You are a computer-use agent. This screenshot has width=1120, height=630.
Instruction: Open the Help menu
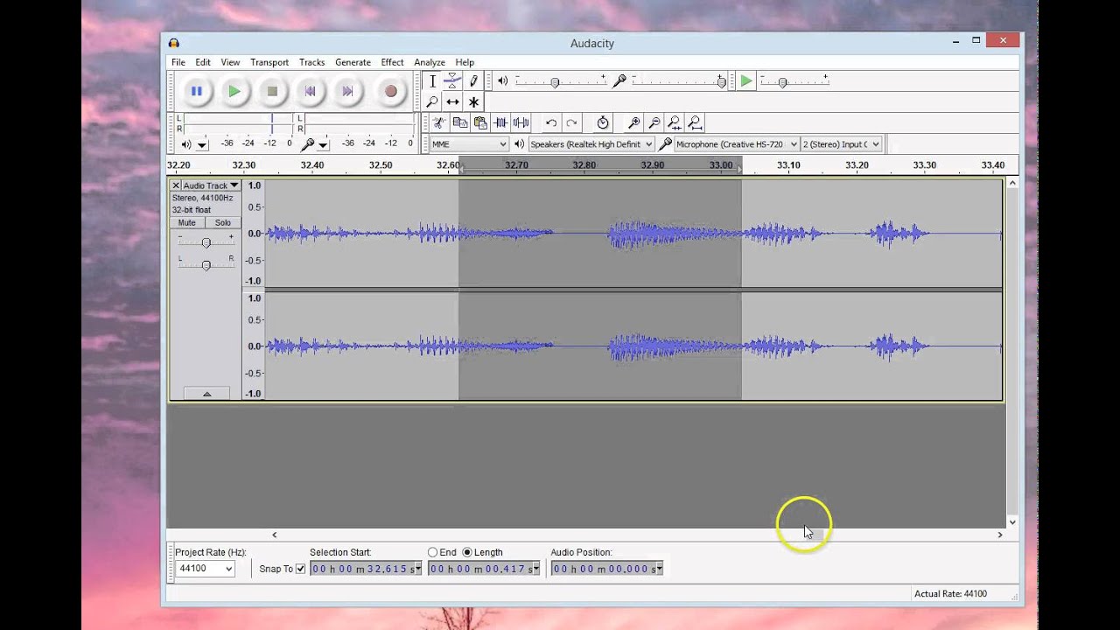point(465,62)
